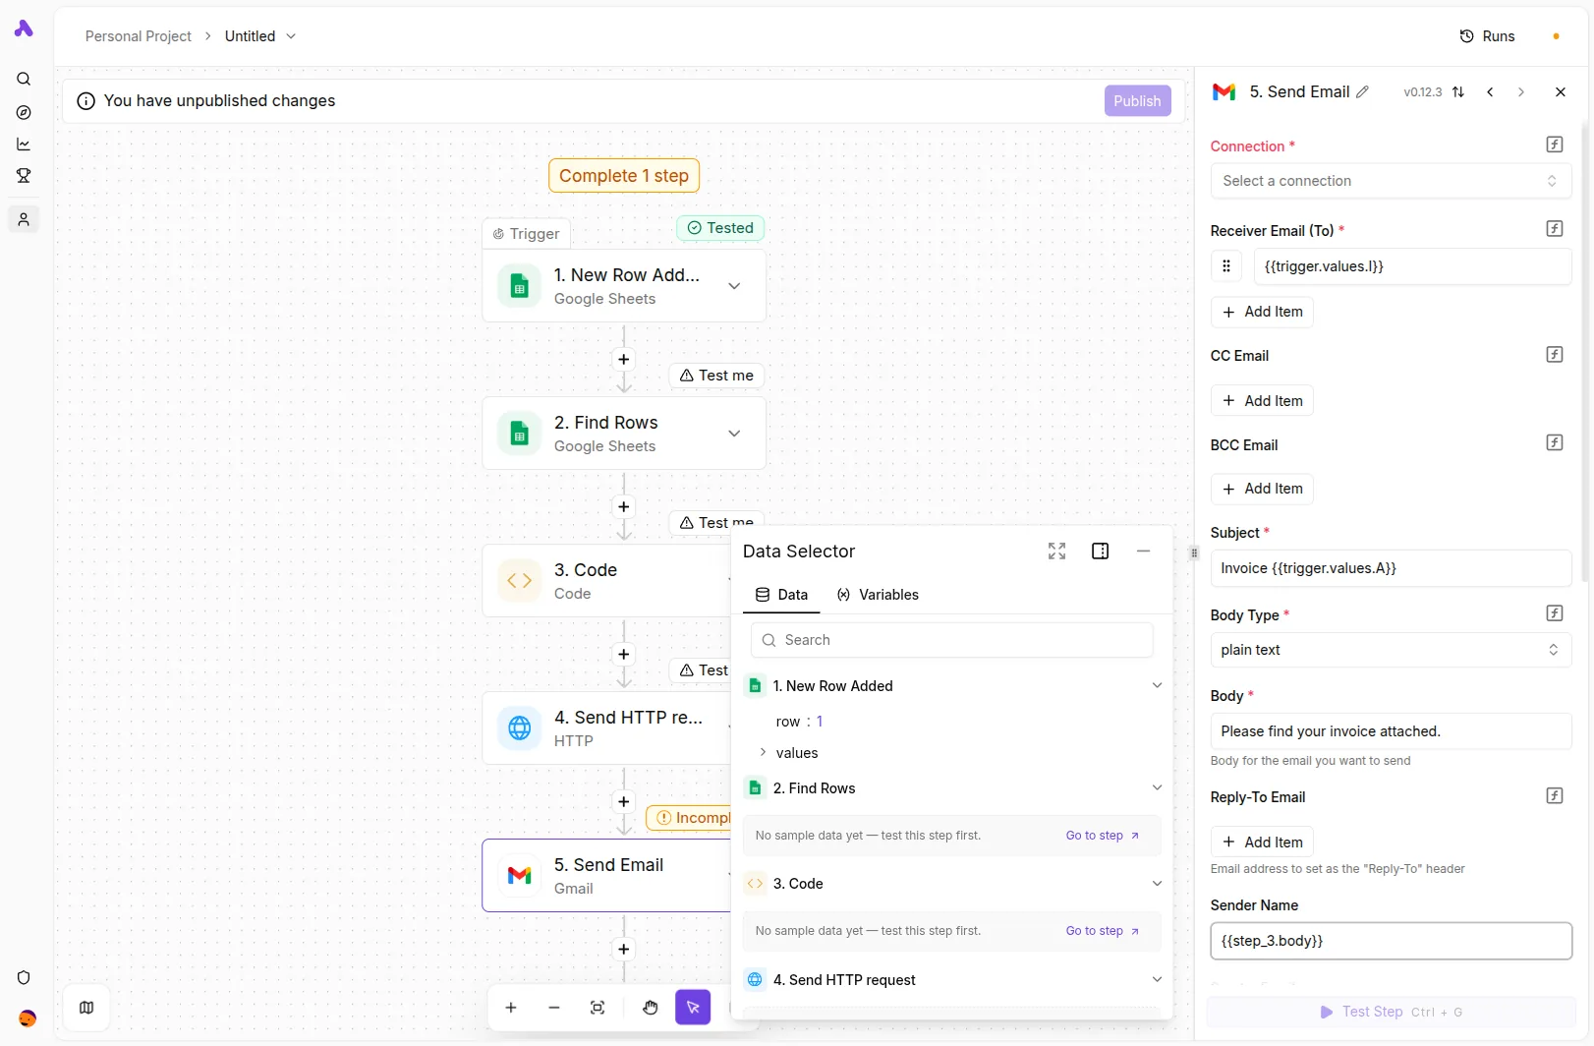Open the person icon in left sidebar
The image size is (1594, 1046).
24,219
